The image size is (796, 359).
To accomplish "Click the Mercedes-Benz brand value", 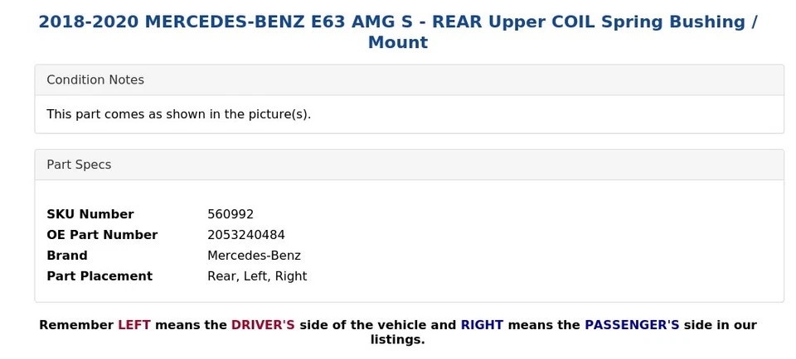I will click(x=254, y=256).
